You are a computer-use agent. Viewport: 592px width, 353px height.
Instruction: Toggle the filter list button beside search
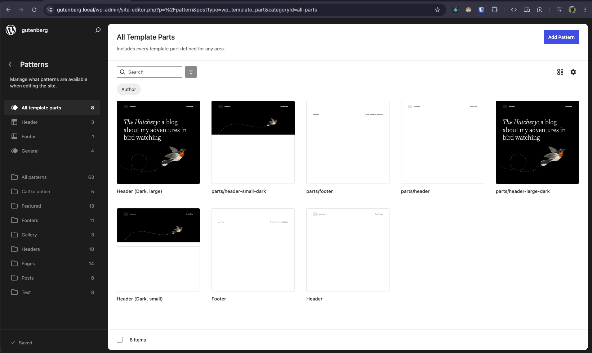[191, 72]
